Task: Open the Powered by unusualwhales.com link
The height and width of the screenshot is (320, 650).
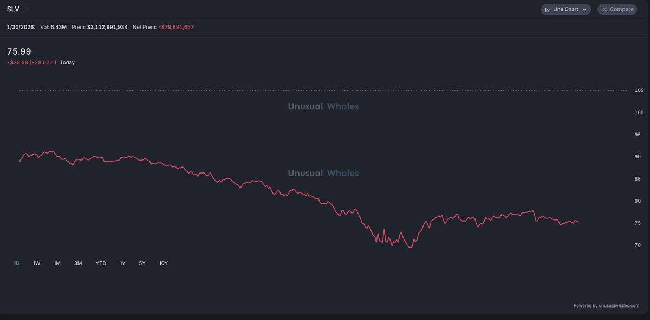Action: point(606,306)
